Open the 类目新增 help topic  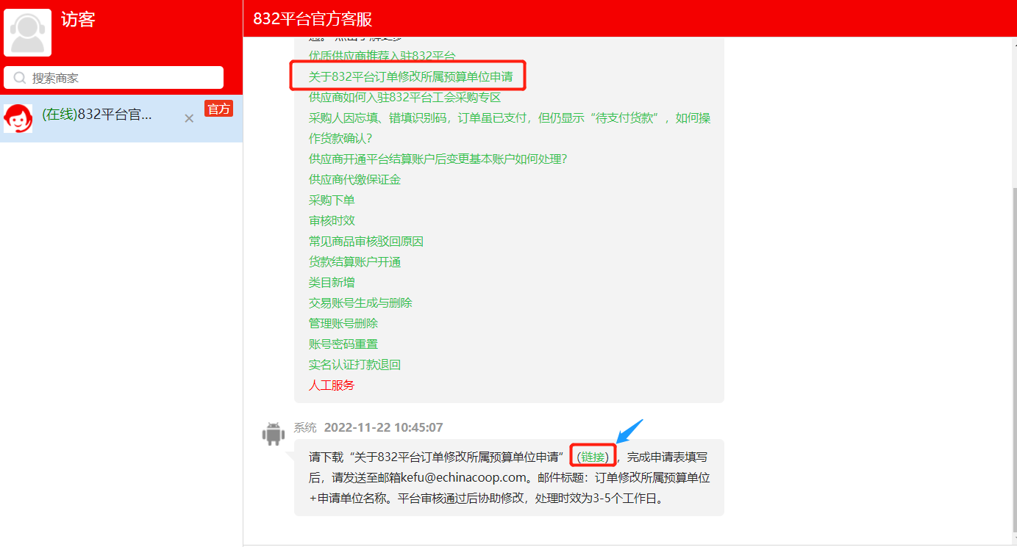332,282
